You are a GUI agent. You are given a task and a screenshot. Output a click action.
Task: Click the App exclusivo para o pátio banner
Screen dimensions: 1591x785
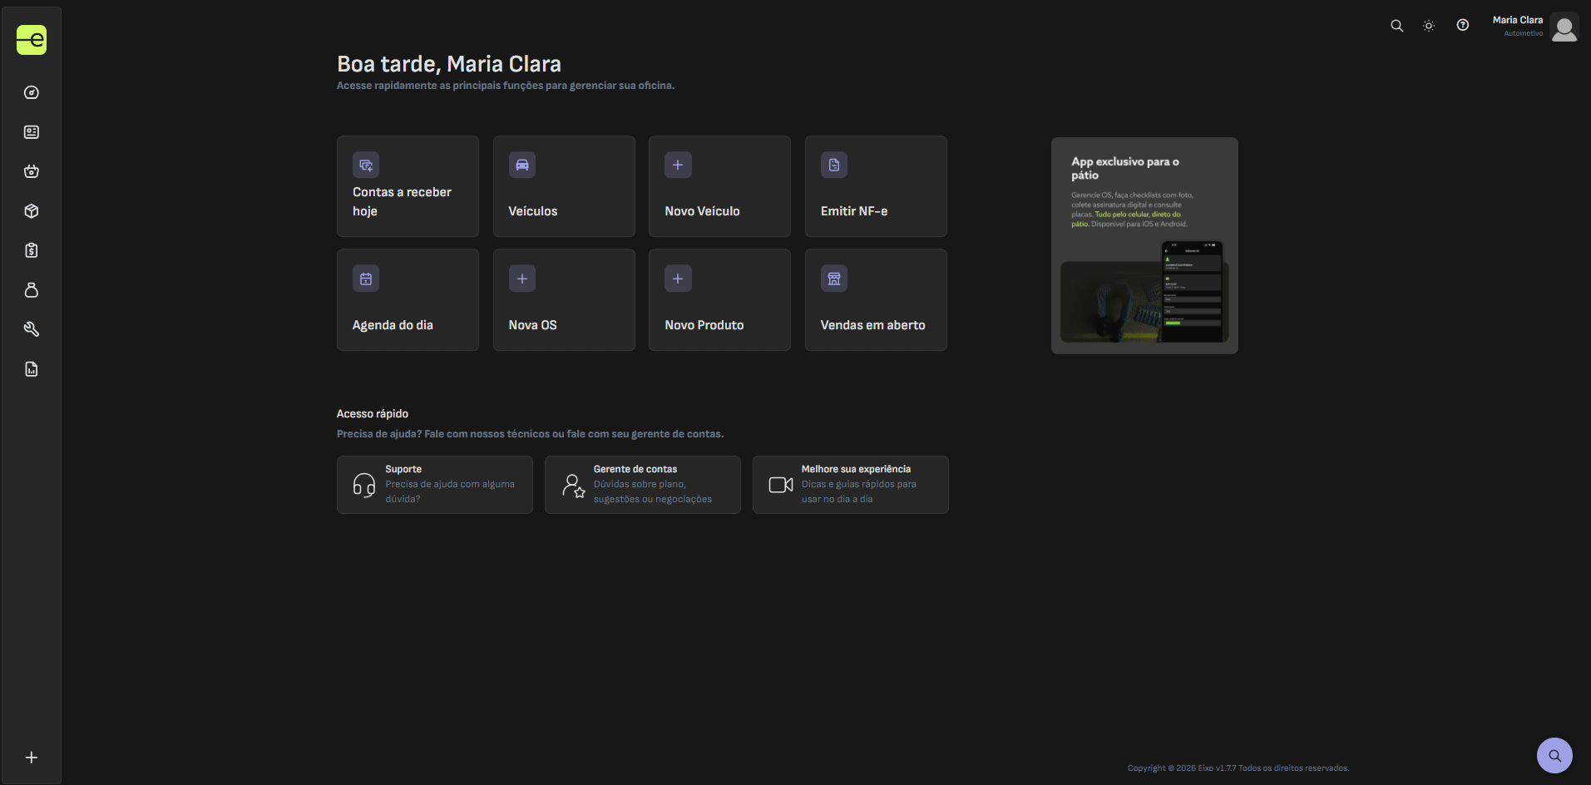click(1144, 245)
